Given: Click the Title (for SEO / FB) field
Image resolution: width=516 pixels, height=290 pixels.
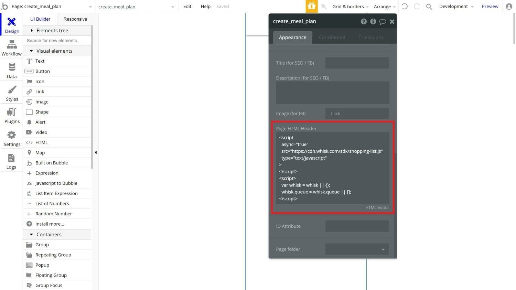Looking at the screenshot, I should tap(357, 63).
